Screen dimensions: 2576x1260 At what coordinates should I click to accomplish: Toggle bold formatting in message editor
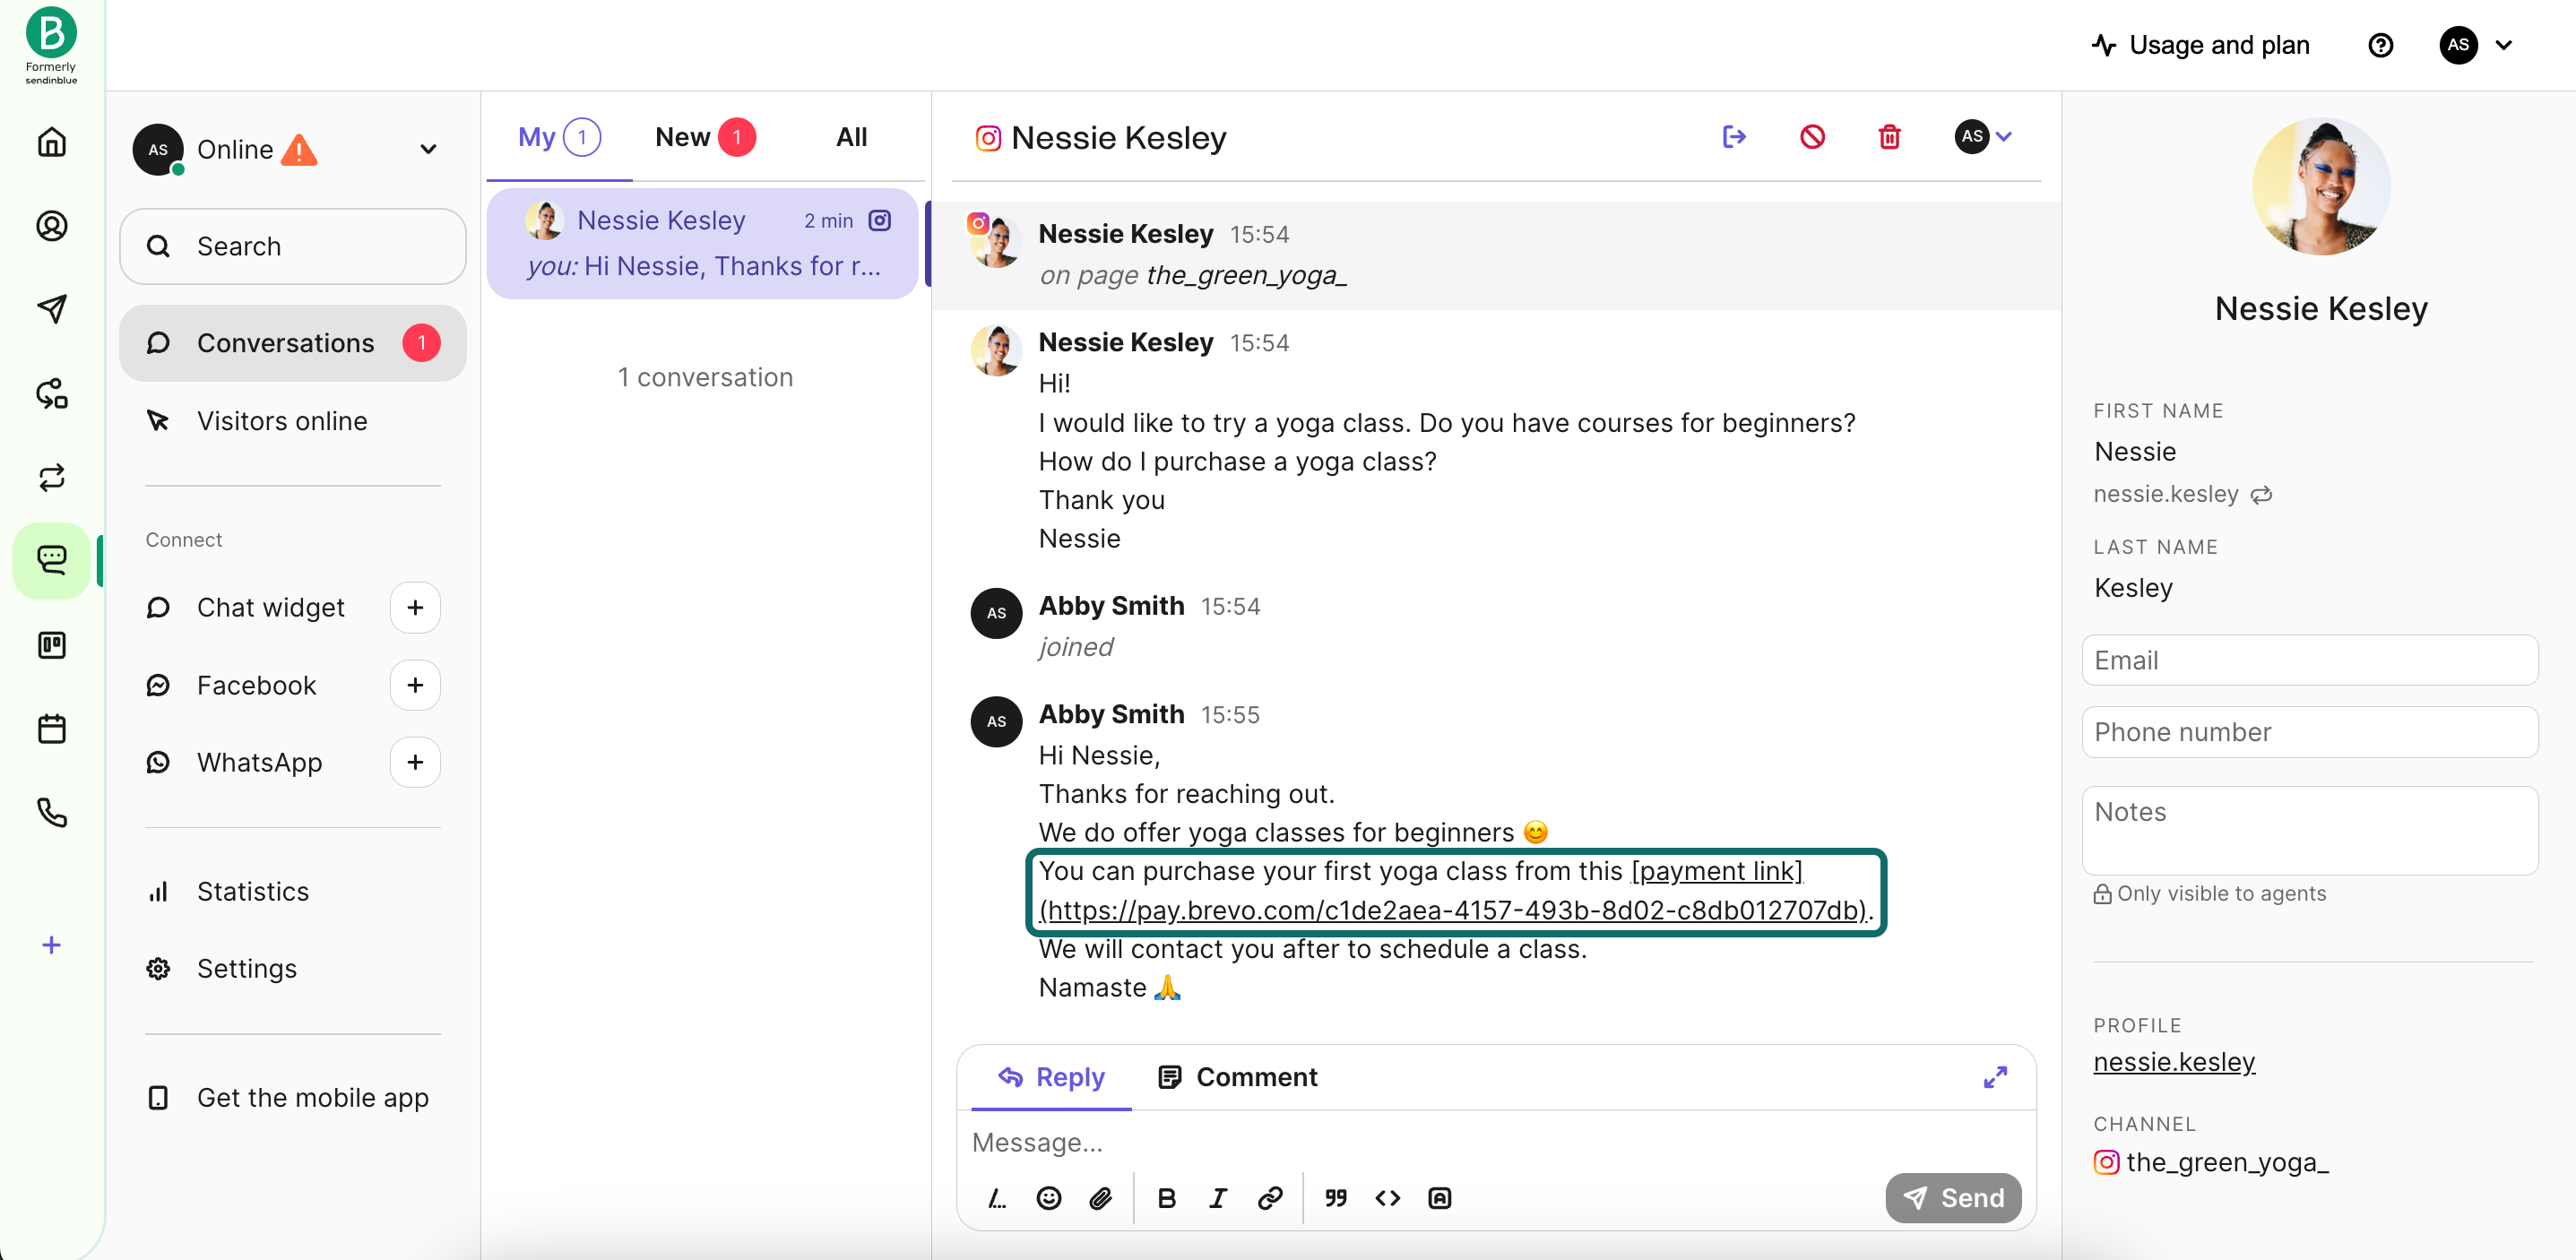(x=1167, y=1197)
